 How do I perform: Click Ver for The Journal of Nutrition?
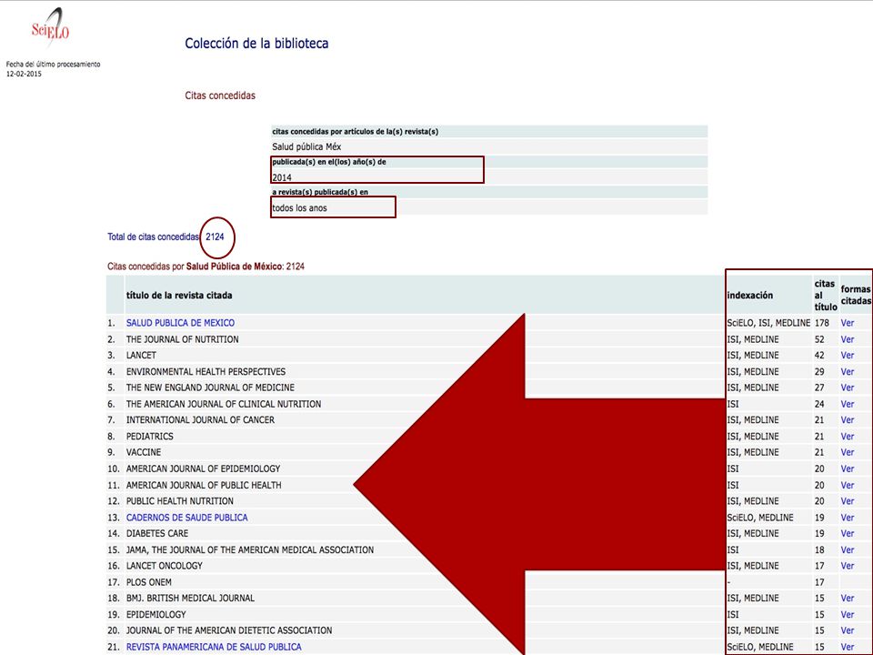pyautogui.click(x=848, y=339)
